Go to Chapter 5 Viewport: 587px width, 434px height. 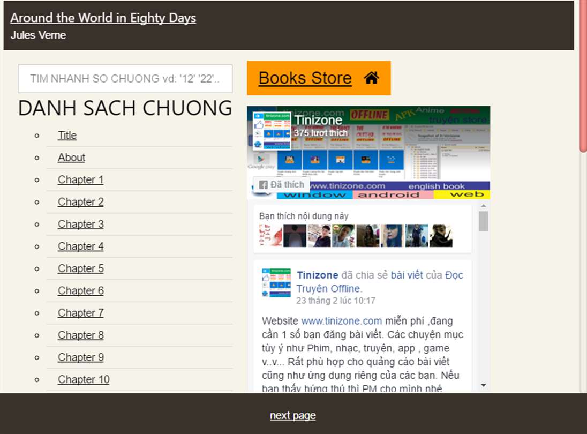[x=81, y=268]
